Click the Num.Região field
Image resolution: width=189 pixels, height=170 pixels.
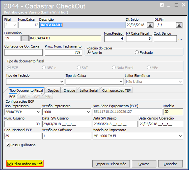pos(114,39)
